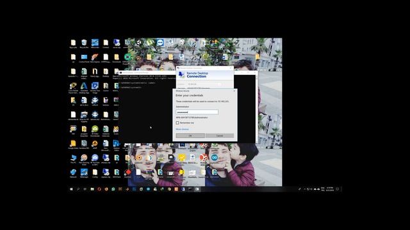This screenshot has height=230, width=410.
Task: Tick the Remember me checkbox
Action: point(177,123)
